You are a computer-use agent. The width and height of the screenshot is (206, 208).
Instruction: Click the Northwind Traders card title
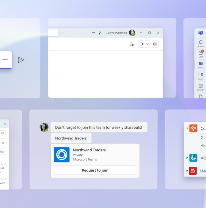click(x=89, y=150)
